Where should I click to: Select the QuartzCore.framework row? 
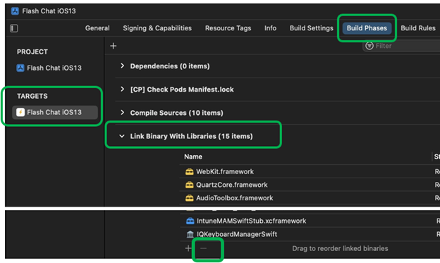pos(310,185)
